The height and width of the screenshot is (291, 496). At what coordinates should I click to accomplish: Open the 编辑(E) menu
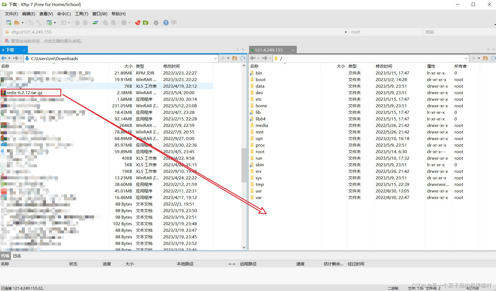coord(28,14)
